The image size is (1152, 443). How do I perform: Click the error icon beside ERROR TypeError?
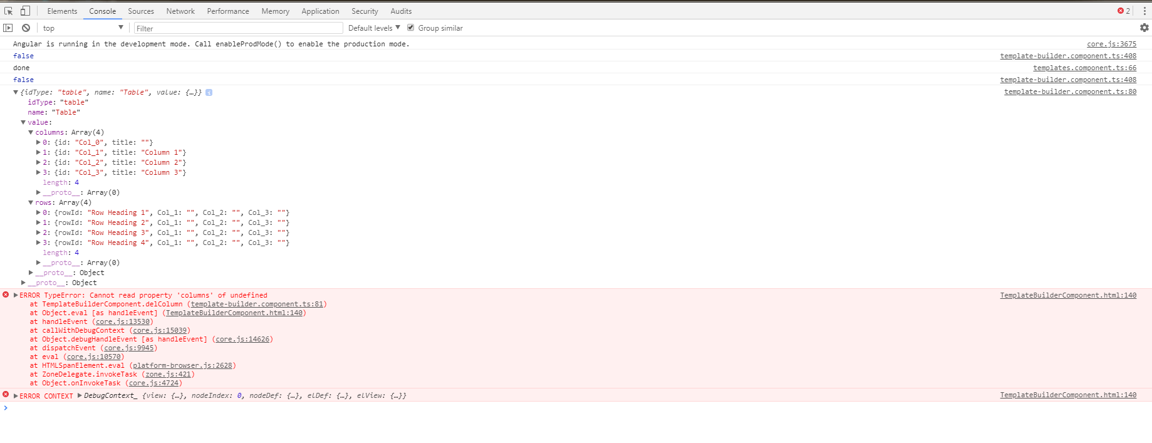click(x=6, y=294)
